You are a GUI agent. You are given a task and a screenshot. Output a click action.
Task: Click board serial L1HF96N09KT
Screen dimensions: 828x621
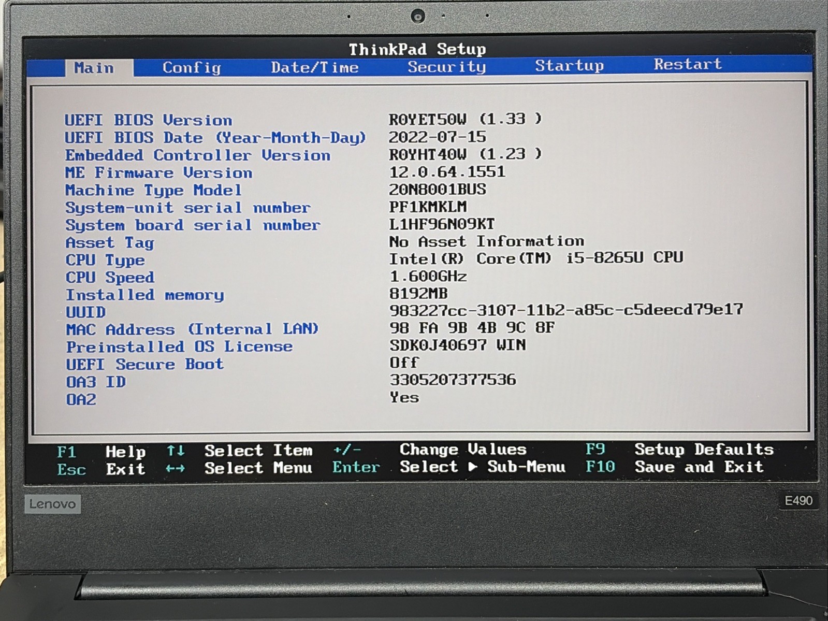coord(442,224)
